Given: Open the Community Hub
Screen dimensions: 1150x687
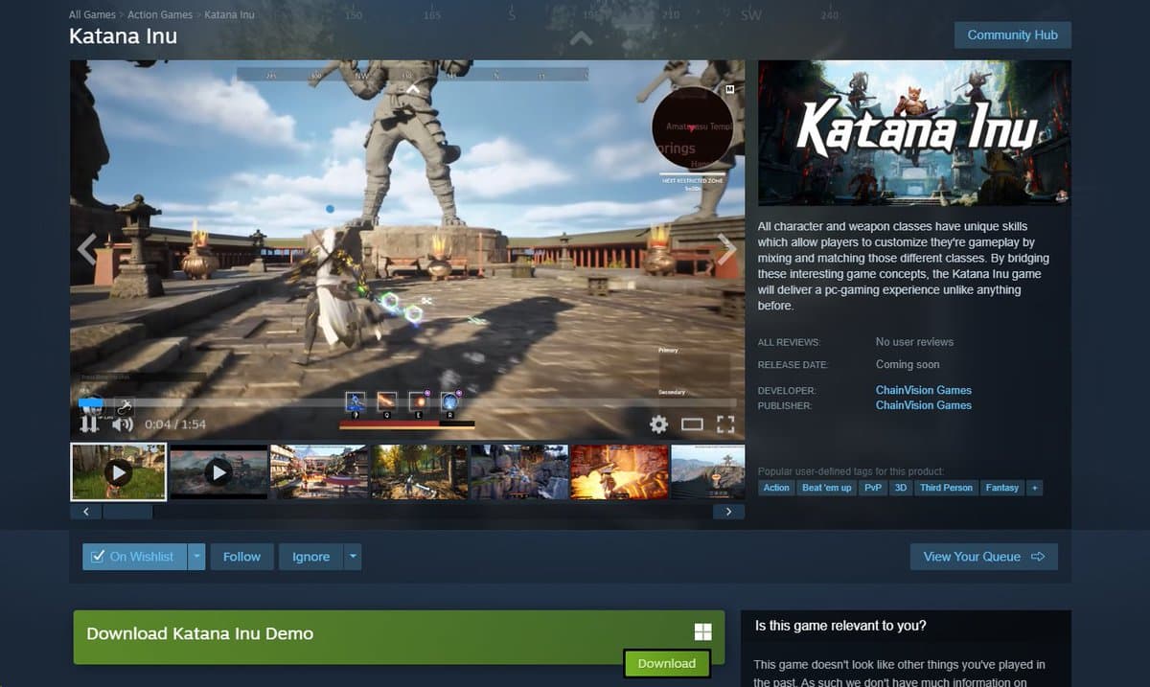Looking at the screenshot, I should 1013,34.
